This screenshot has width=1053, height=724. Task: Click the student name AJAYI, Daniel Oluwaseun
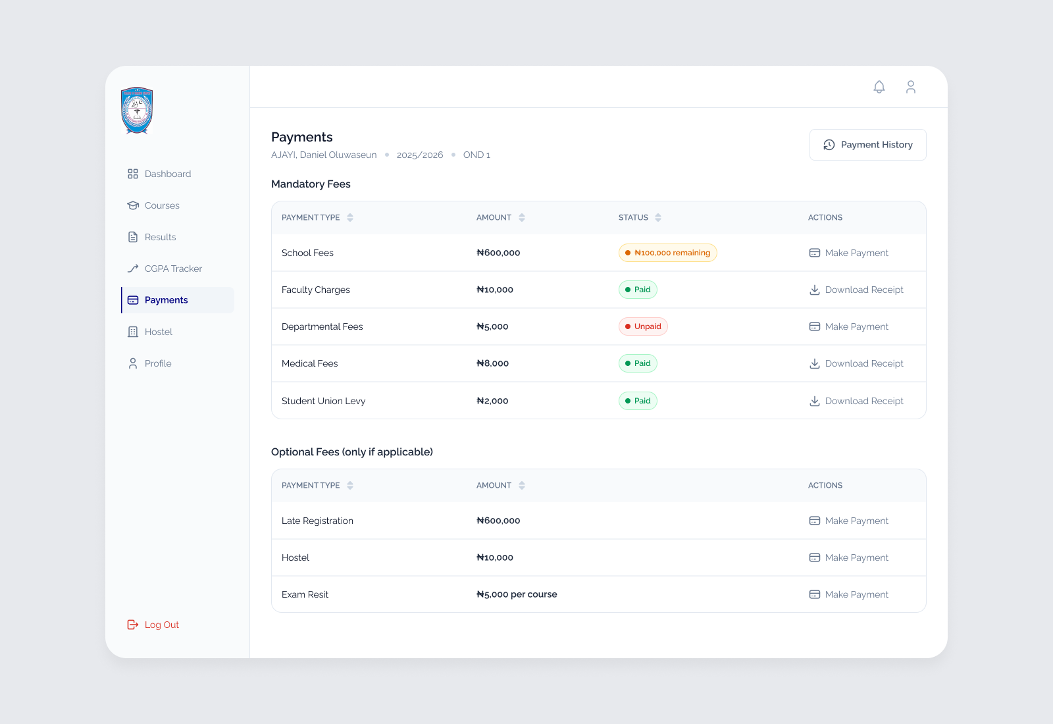click(x=324, y=155)
